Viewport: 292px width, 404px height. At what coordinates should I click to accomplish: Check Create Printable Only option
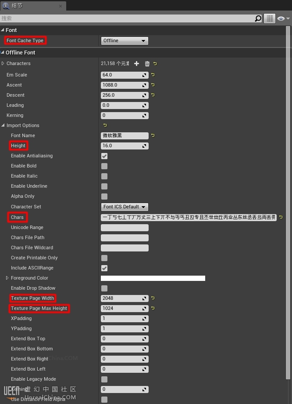(x=104, y=258)
